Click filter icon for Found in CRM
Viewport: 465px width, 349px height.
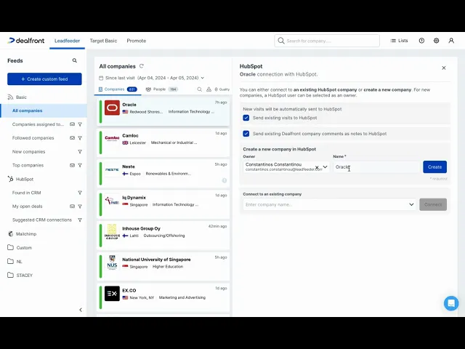[x=80, y=193]
